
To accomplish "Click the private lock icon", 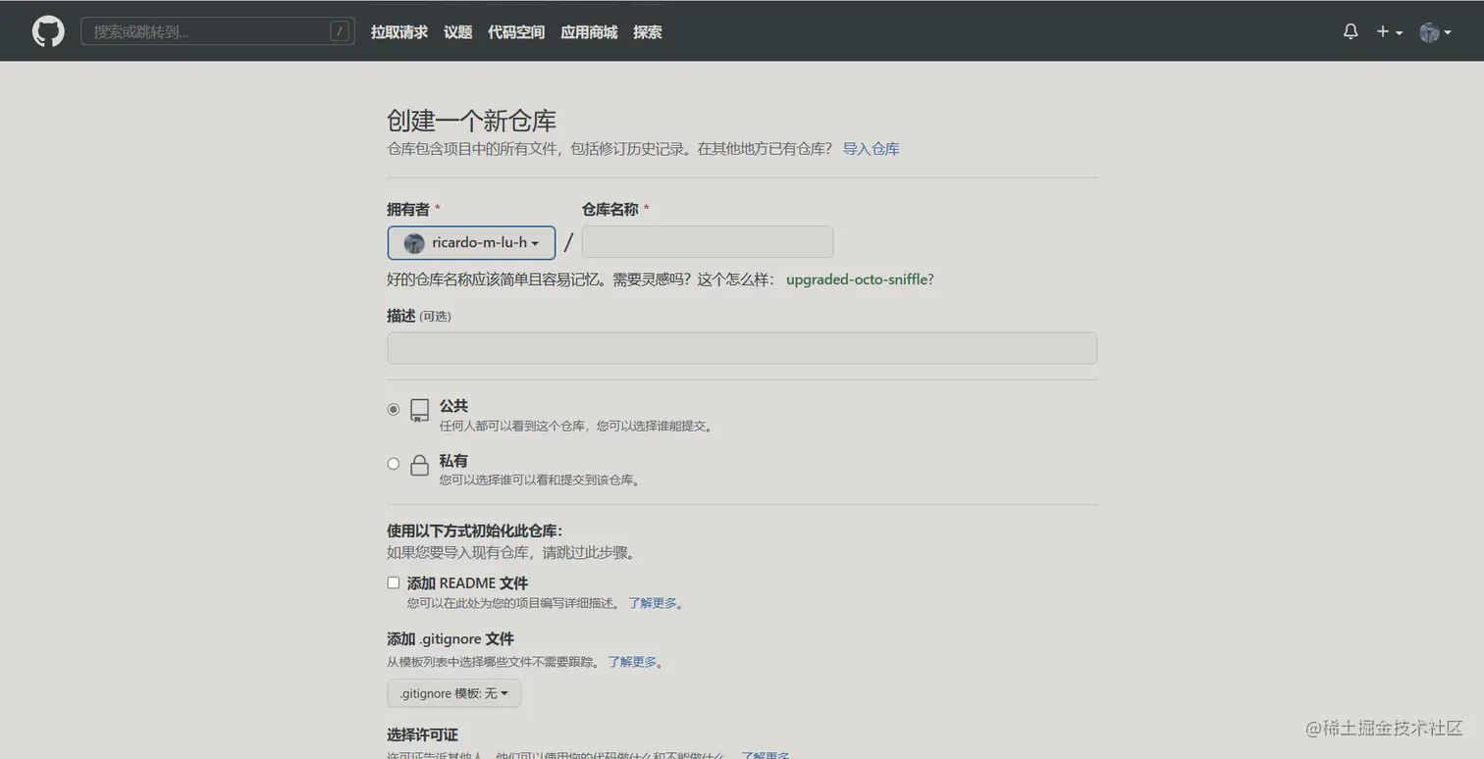I will tap(419, 465).
